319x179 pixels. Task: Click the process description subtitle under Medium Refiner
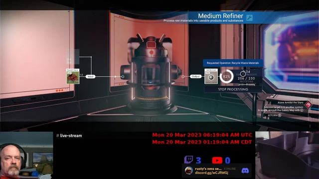click(203, 21)
